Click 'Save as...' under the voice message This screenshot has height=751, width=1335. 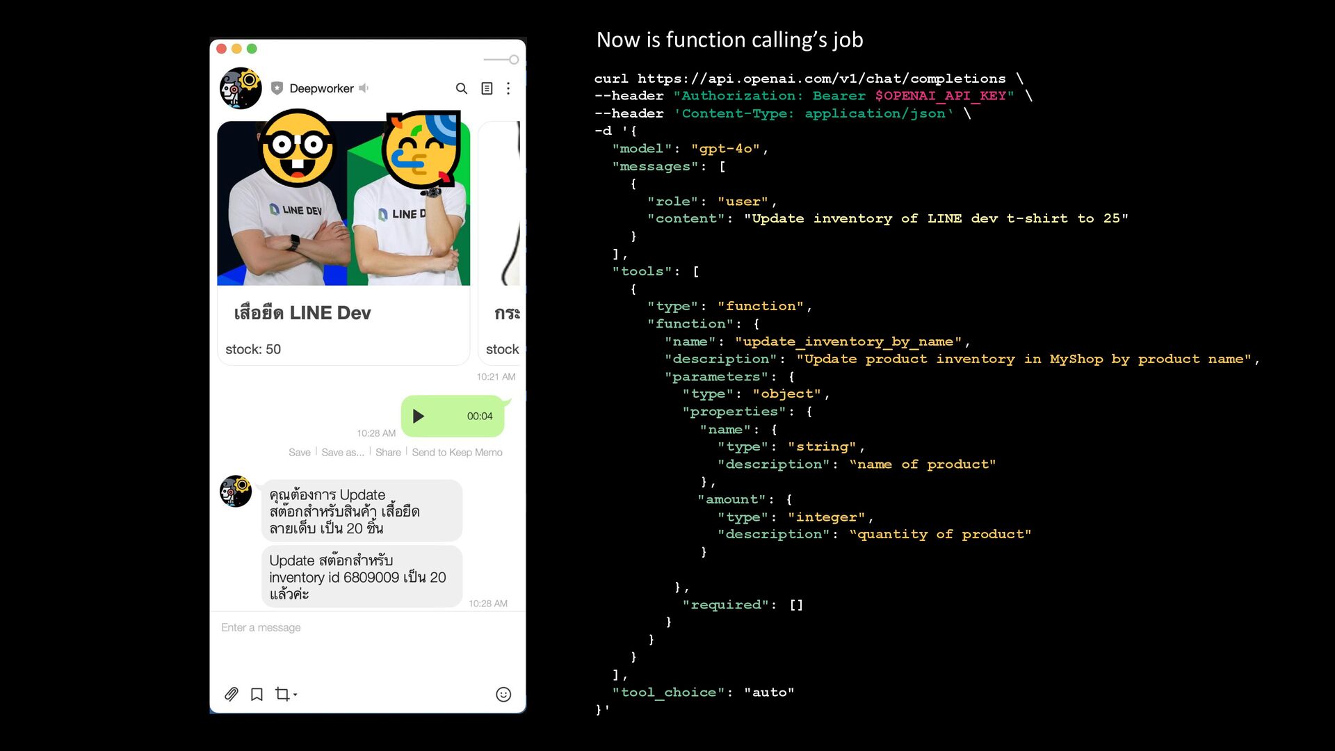pyautogui.click(x=343, y=452)
